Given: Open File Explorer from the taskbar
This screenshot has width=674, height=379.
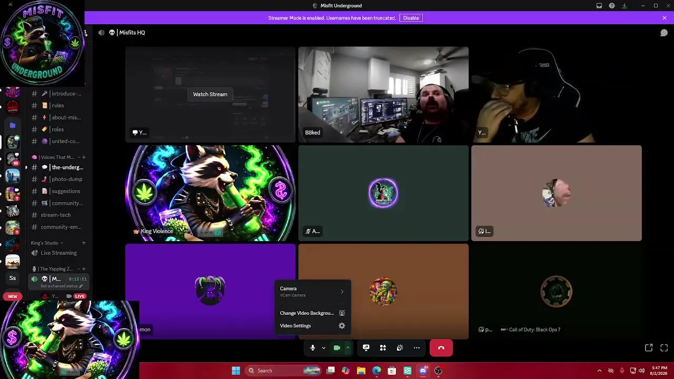Looking at the screenshot, I should (361, 371).
